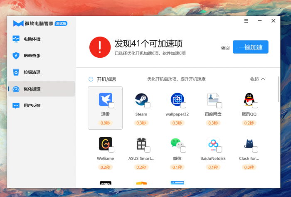Viewport: 291px width, 197px height.
Task: Open 垃圾清理 junk cleanup page
Action: pos(42,72)
